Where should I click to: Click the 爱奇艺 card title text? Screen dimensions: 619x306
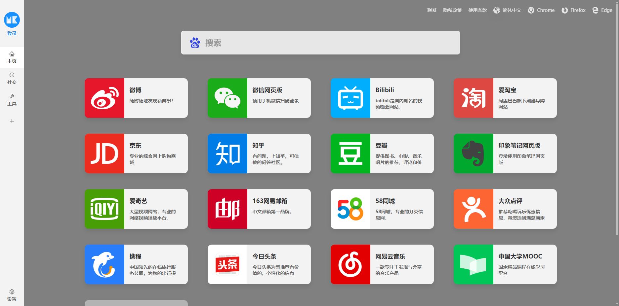click(138, 201)
